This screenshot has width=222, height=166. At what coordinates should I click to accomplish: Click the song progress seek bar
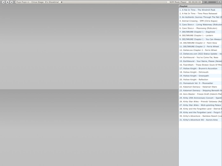(x=114, y=2)
